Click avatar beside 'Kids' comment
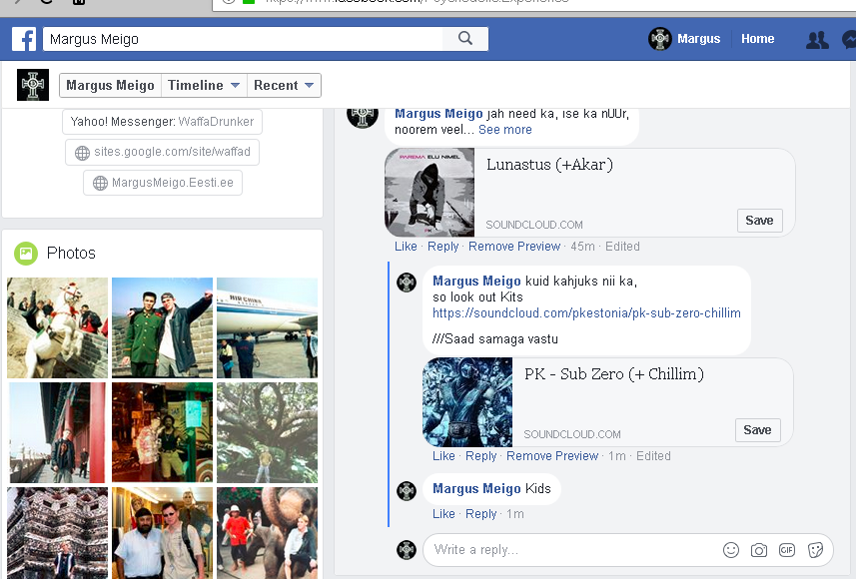 [x=407, y=491]
